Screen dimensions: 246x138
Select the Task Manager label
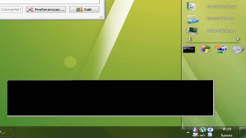[x=221, y=31]
